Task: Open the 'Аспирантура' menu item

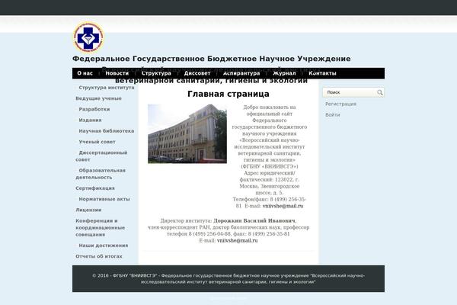Action: 241,73
